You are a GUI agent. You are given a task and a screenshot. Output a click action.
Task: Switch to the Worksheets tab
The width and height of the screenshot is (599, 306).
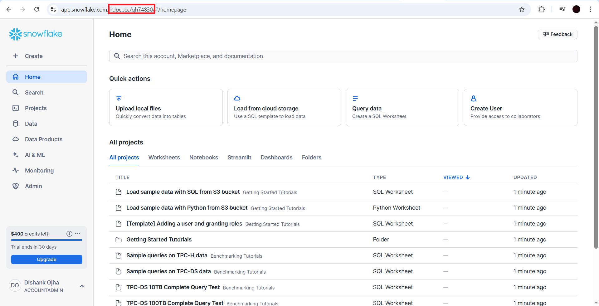coord(164,158)
